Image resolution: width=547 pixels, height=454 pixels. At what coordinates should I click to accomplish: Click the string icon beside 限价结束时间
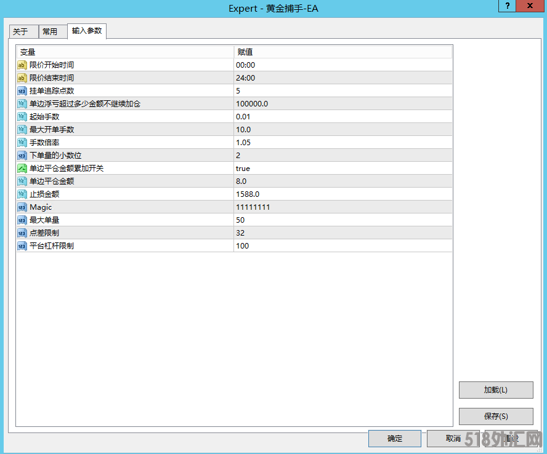[22, 78]
